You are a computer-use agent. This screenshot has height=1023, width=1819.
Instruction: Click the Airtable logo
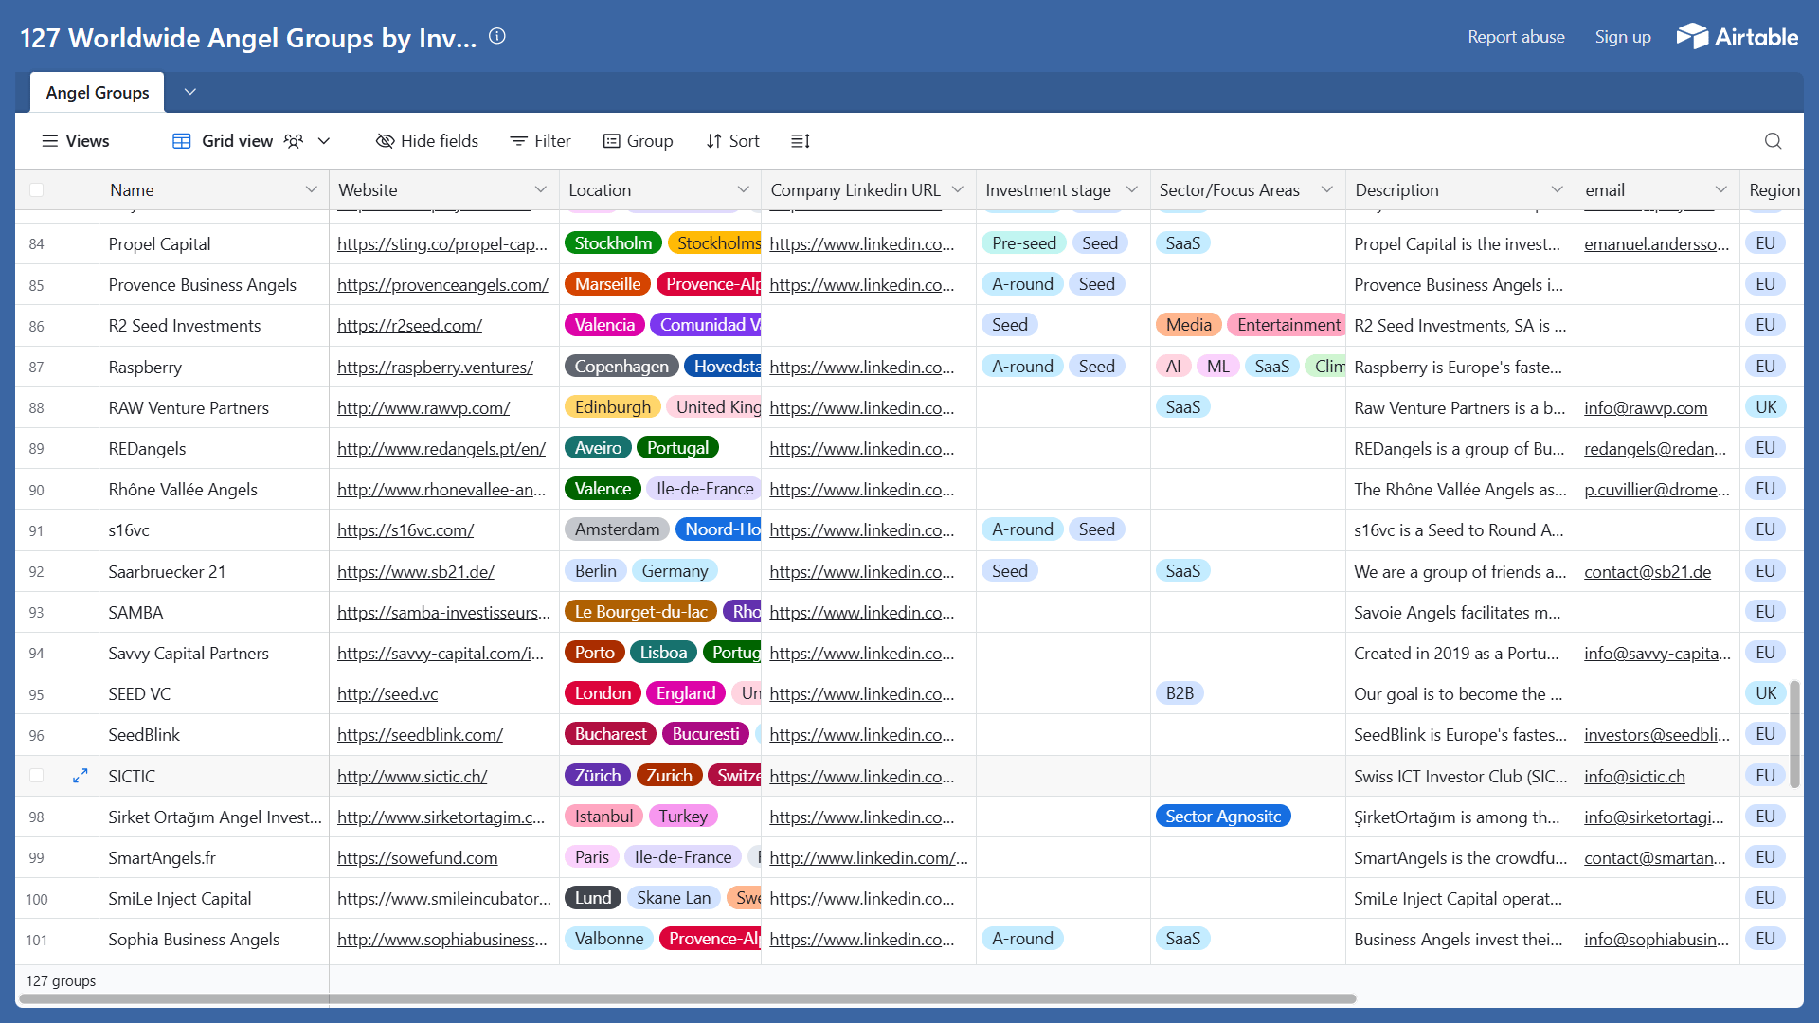click(x=1738, y=37)
